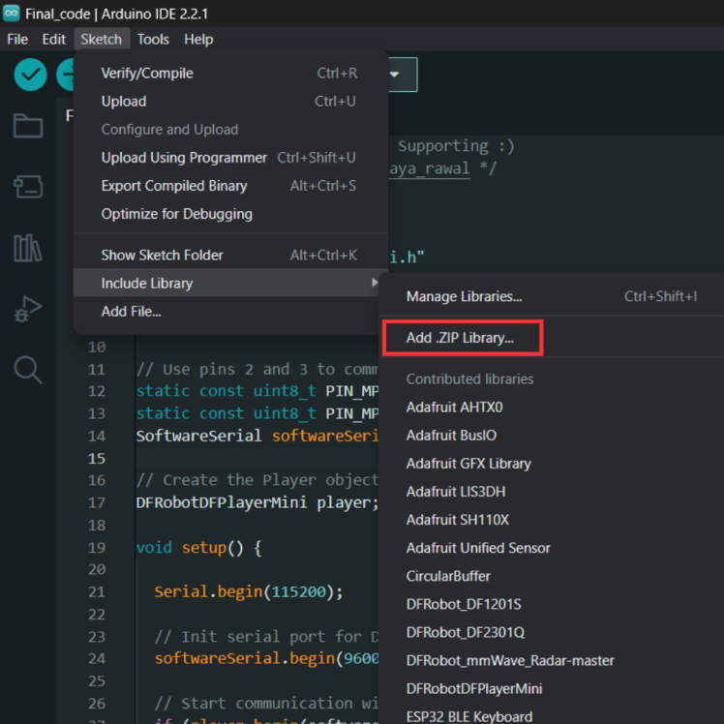Open the Tools menu
This screenshot has height=724, width=724.
point(153,40)
